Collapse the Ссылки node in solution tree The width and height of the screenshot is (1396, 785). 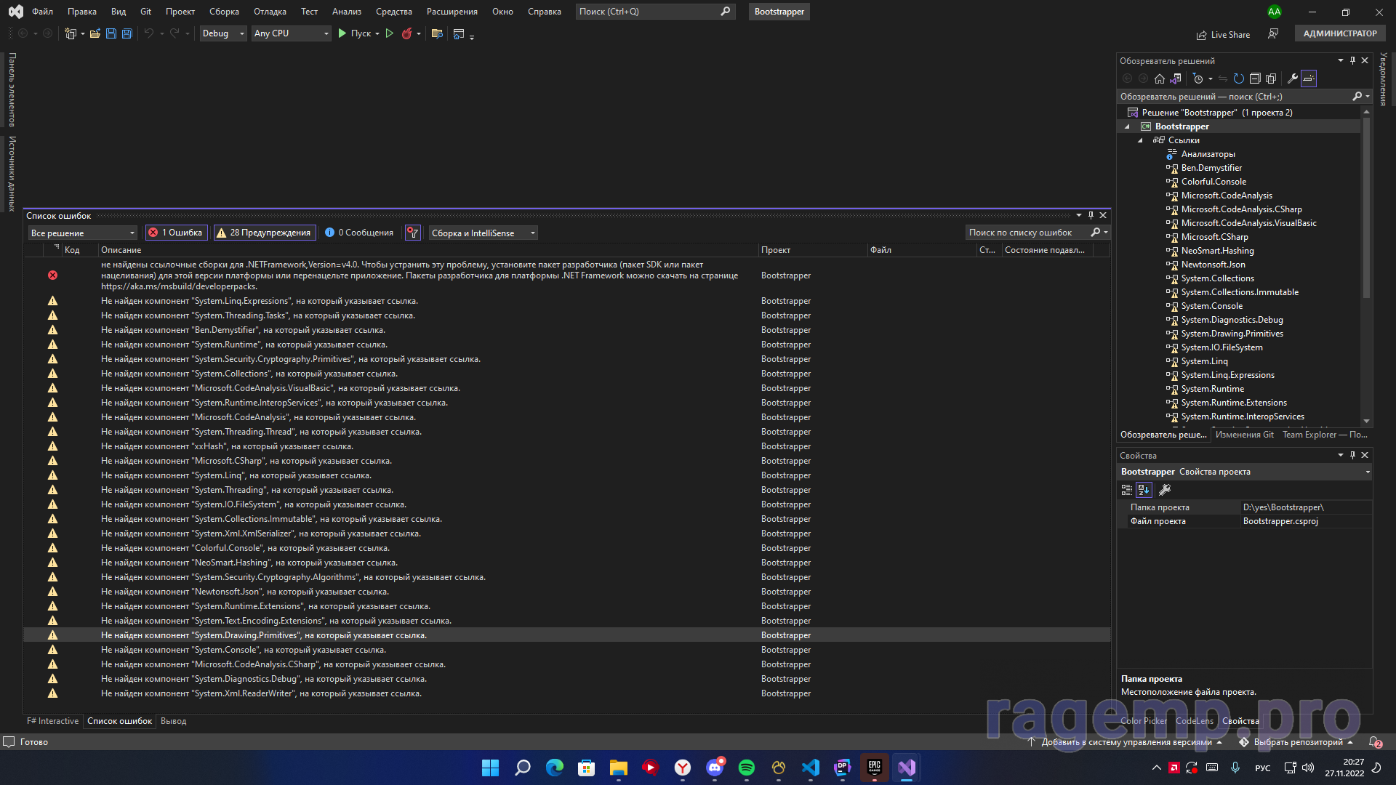pyautogui.click(x=1140, y=140)
